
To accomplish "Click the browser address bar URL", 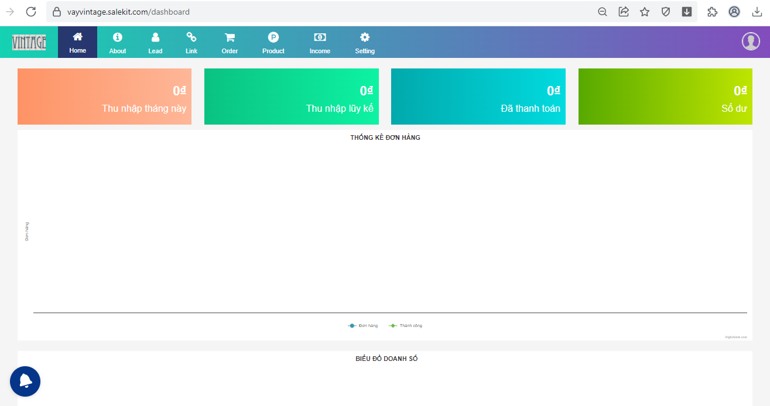I will [x=128, y=12].
